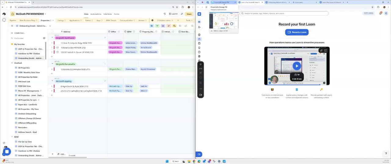Click Record a Loom button
This screenshot has height=164, width=391.
tap(297, 32)
